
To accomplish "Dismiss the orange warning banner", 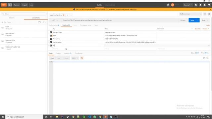I will coord(210,9).
